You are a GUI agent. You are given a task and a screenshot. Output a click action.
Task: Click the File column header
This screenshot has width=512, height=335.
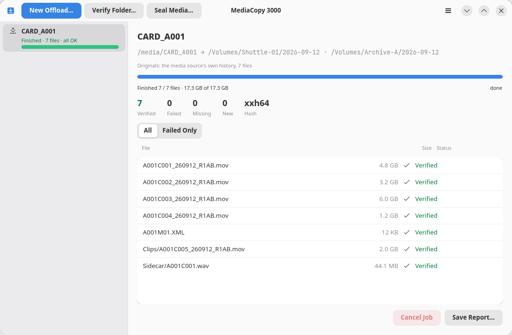146,148
